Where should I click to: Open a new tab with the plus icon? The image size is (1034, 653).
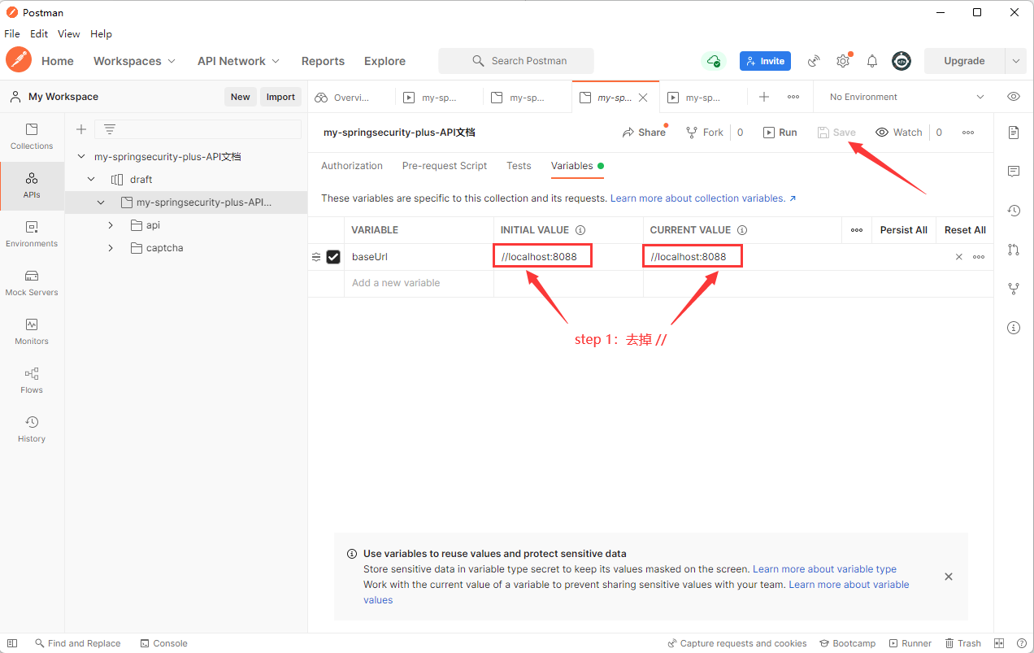tap(764, 97)
